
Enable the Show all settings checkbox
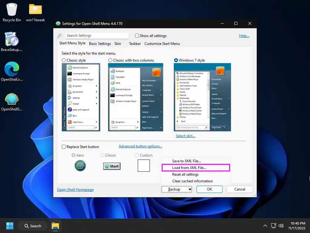point(137,35)
